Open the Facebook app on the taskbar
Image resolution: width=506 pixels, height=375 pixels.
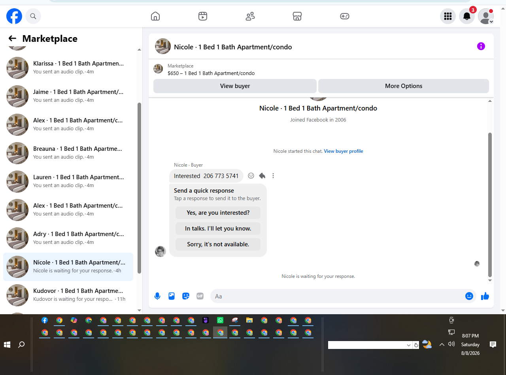tap(45, 321)
